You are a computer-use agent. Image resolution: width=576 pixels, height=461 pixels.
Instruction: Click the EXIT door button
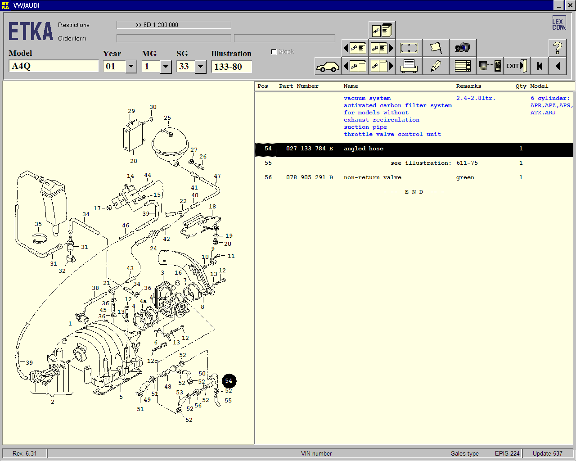pyautogui.click(x=517, y=66)
